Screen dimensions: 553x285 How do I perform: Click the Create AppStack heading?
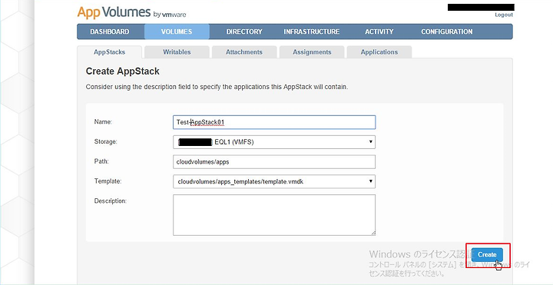[x=123, y=71]
